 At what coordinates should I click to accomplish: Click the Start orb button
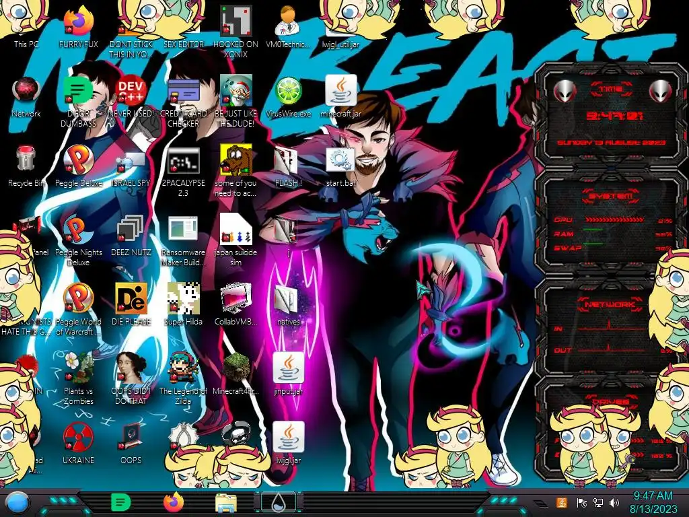click(17, 502)
